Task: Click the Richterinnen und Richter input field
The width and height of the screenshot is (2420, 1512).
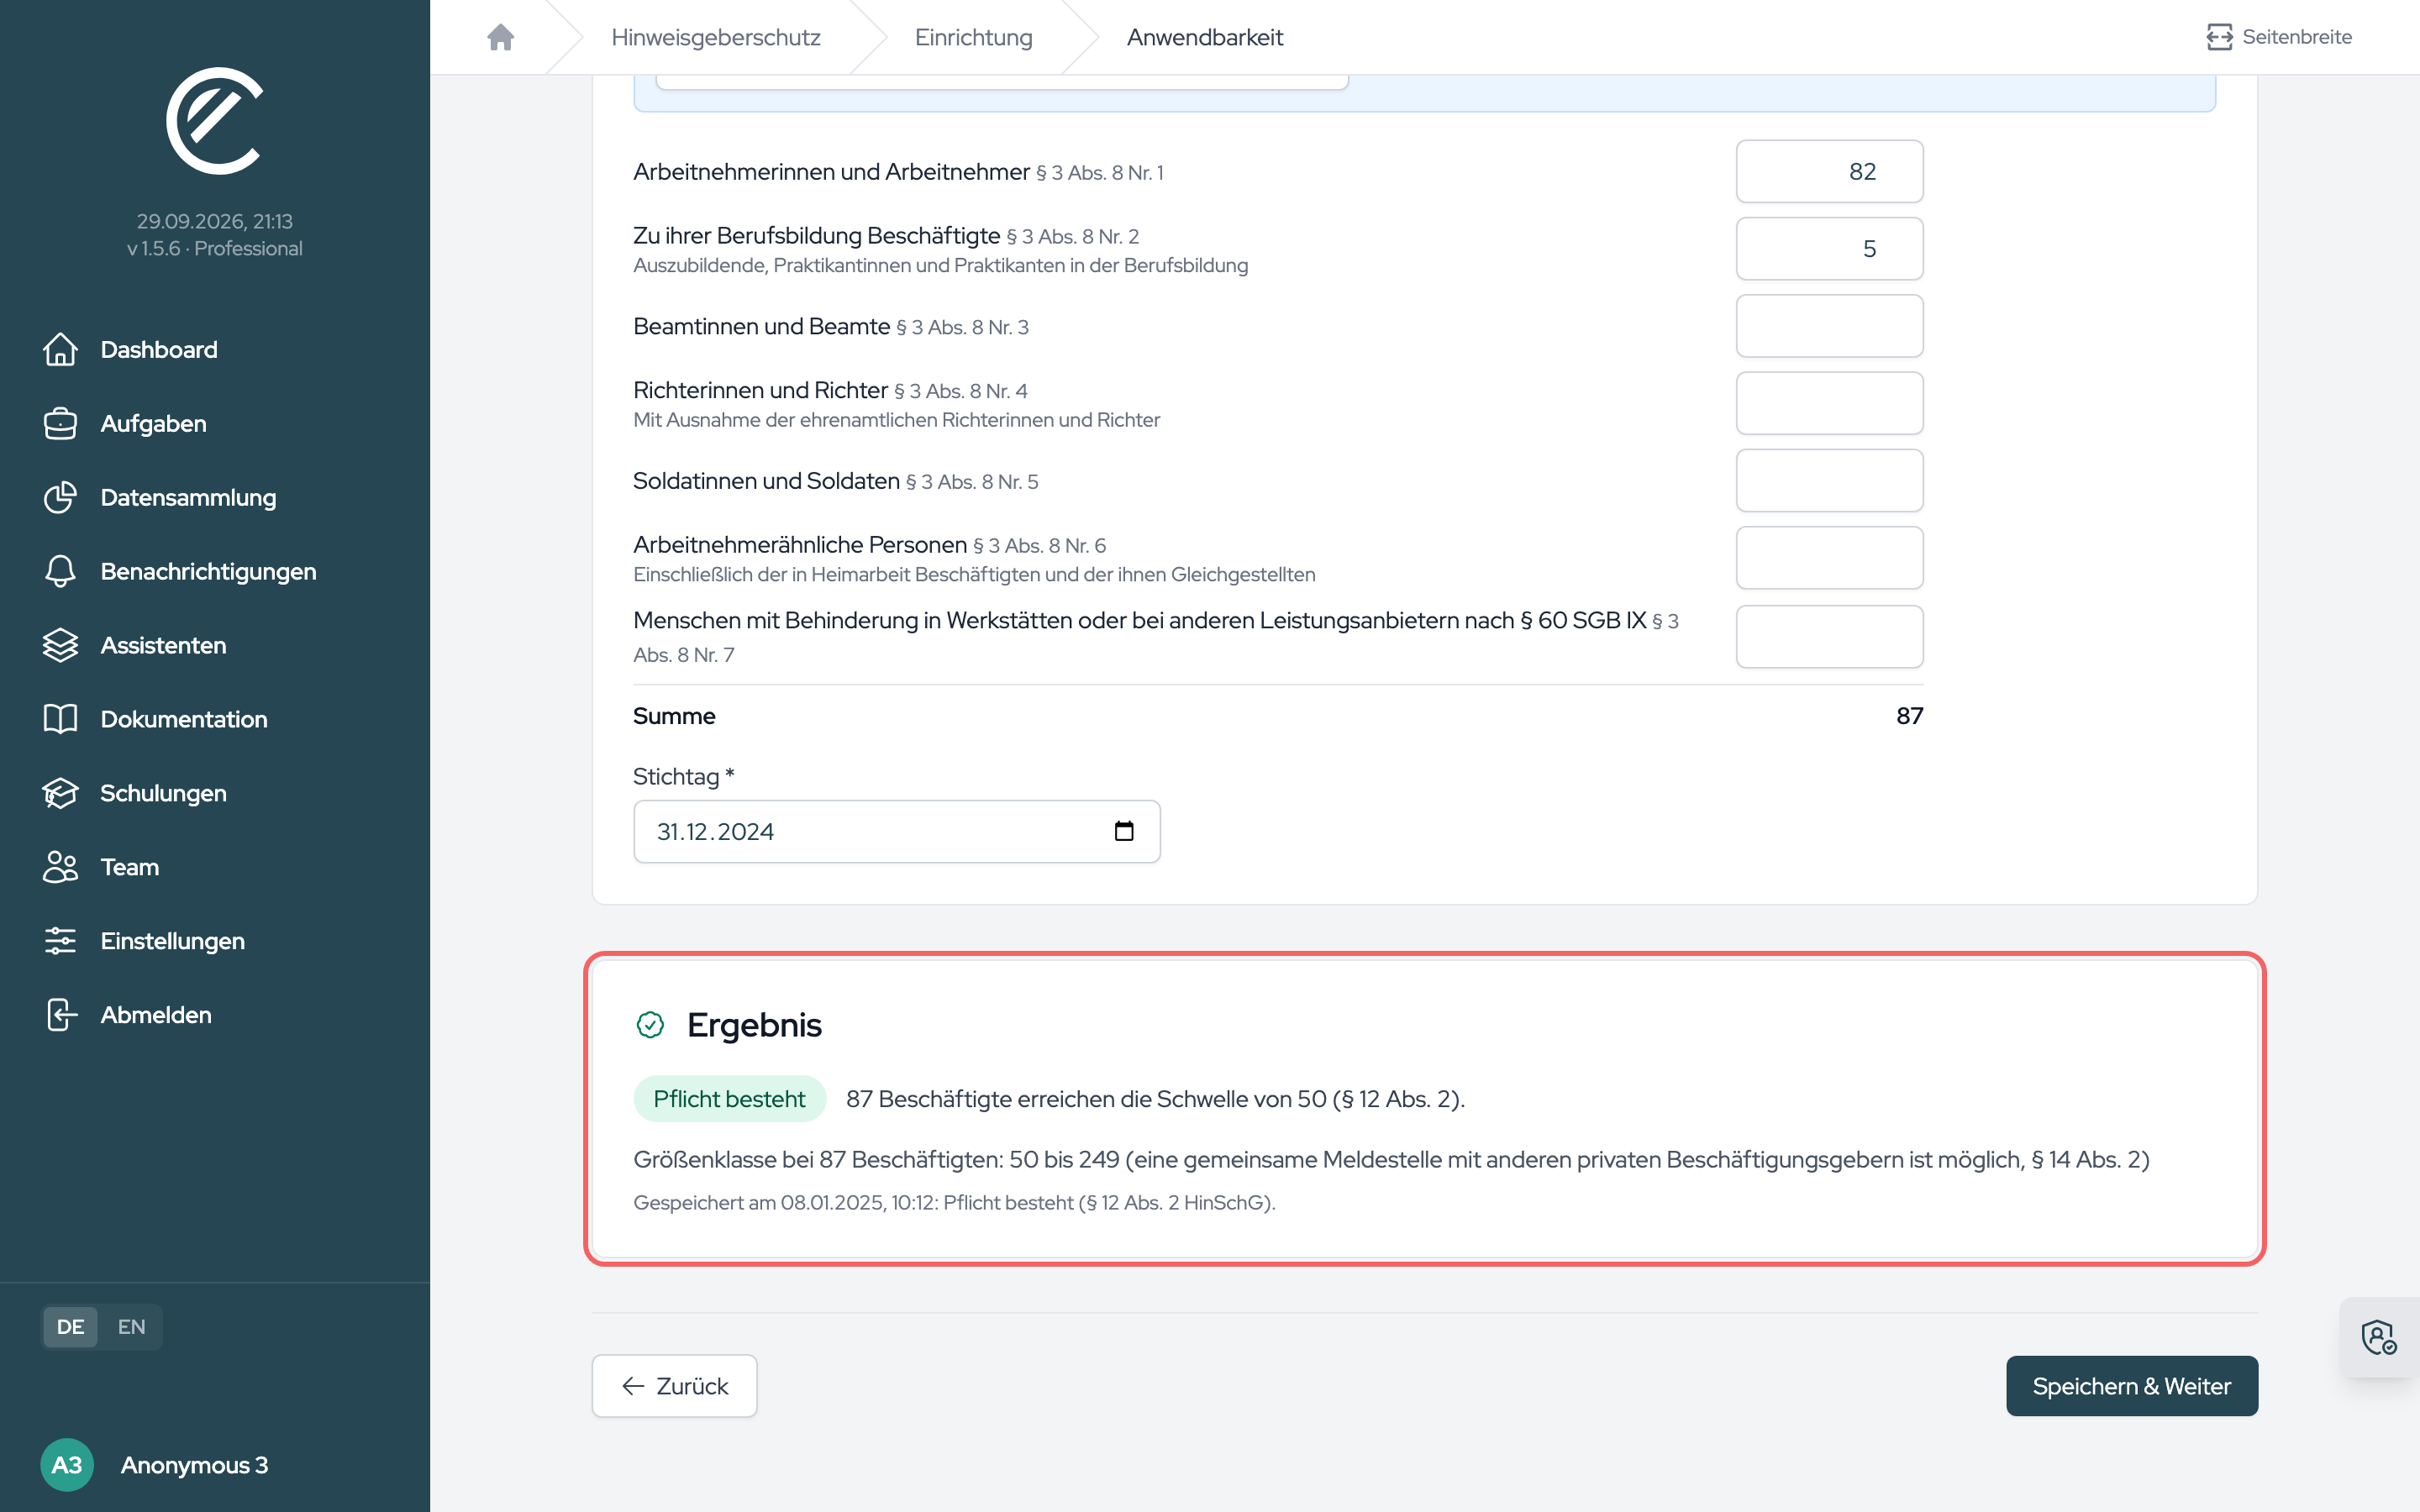Action: (x=1829, y=403)
